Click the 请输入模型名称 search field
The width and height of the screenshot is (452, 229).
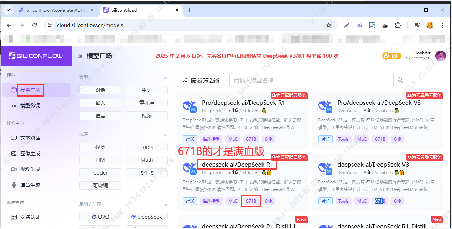point(311,80)
